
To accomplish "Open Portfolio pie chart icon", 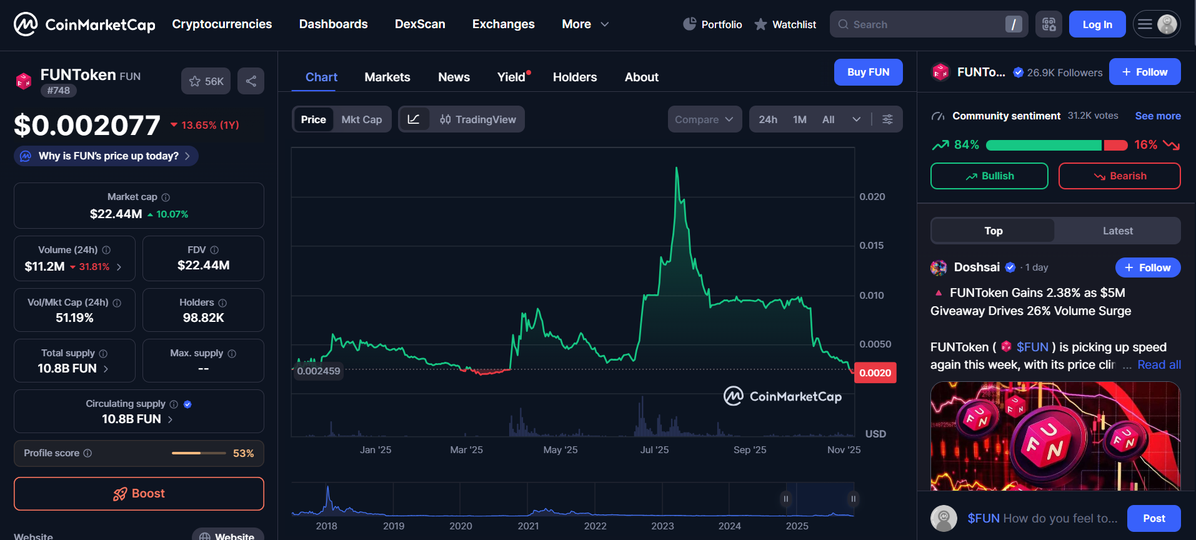I will click(689, 24).
